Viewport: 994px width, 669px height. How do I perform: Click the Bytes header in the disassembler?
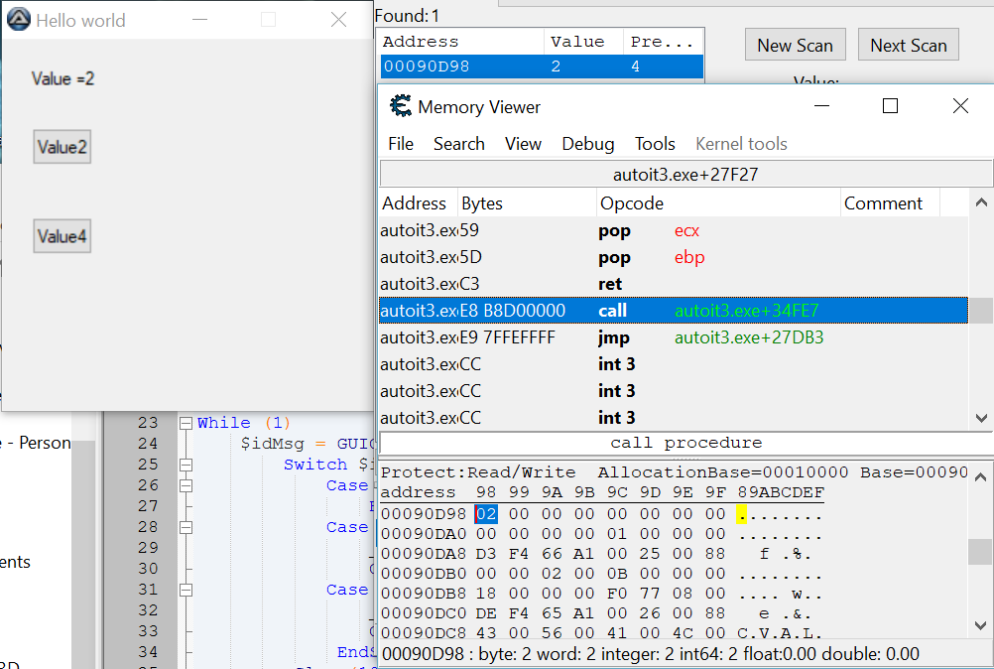click(527, 202)
